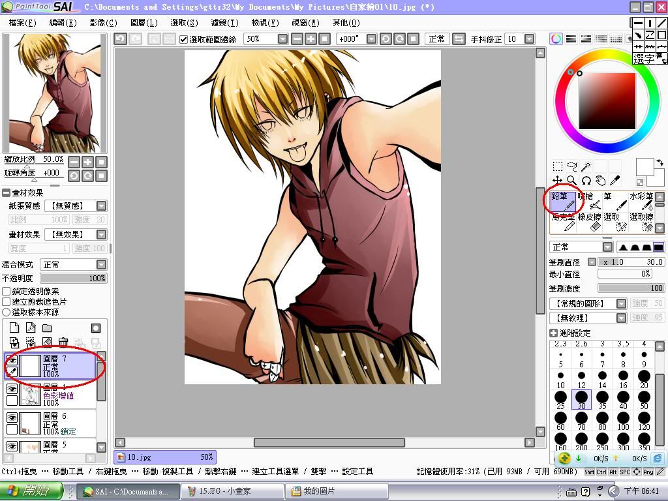Select the 圖層 6 layer
668x501 pixels.
pyautogui.click(x=50, y=423)
